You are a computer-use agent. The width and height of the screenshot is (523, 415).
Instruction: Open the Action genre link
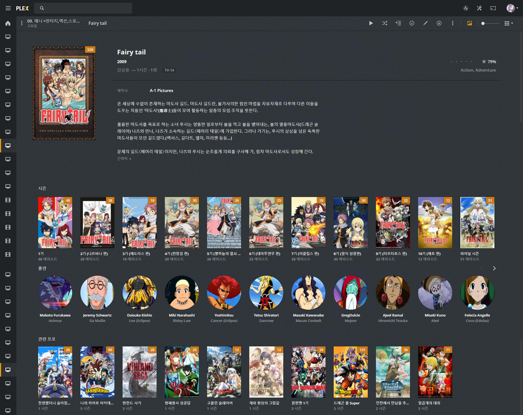click(467, 70)
